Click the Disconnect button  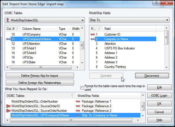point(152,76)
